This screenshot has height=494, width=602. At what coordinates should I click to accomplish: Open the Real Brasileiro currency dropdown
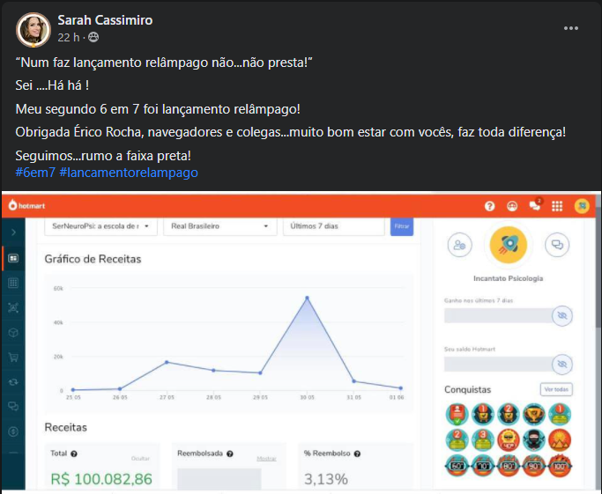point(220,226)
